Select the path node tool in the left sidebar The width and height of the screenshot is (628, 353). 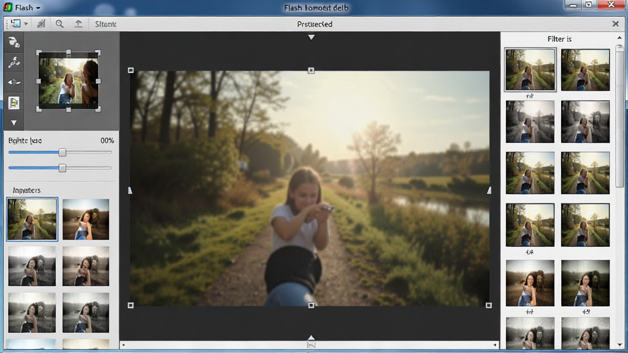point(14,63)
